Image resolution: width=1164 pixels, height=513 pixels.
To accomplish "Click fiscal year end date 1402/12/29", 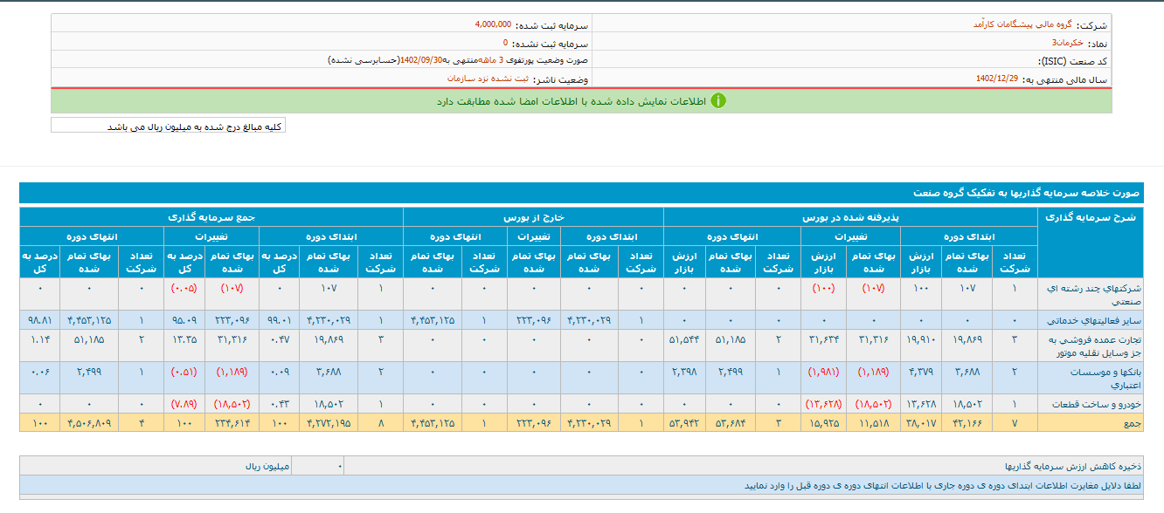I will pos(996,79).
